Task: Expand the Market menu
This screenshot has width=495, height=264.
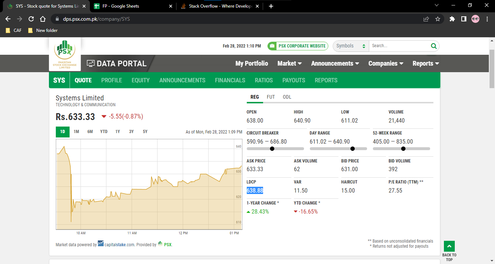Action: 290,63
